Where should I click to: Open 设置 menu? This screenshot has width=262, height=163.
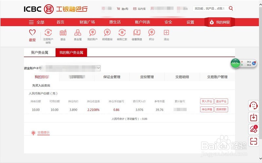point(190,22)
